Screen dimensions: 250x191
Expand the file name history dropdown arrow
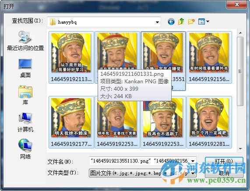[193, 161]
